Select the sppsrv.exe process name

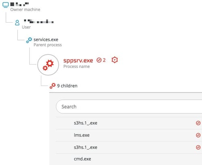(78, 61)
